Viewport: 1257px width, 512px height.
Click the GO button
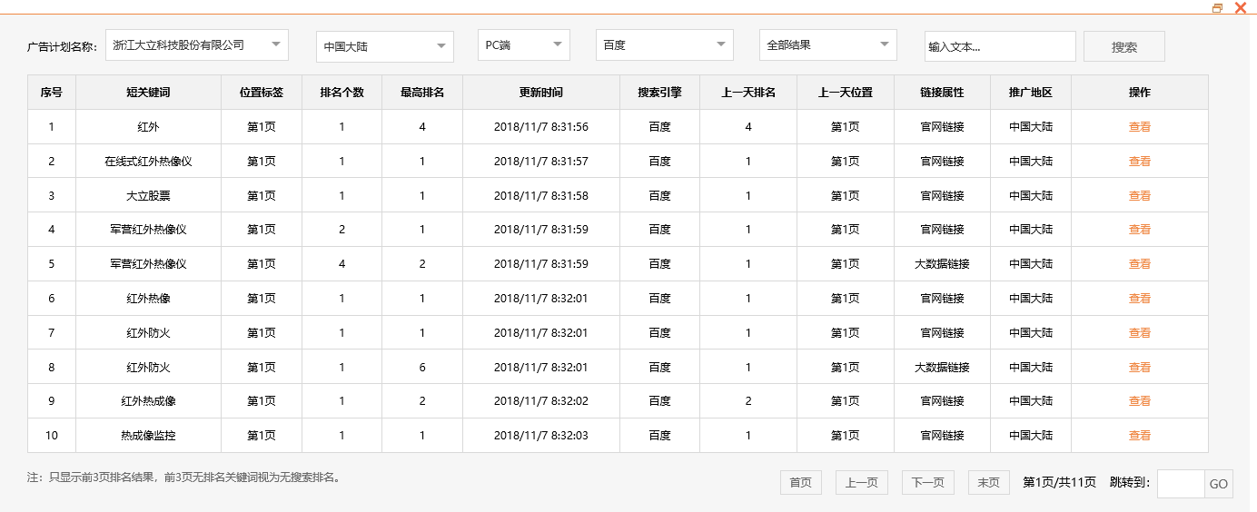click(1219, 484)
